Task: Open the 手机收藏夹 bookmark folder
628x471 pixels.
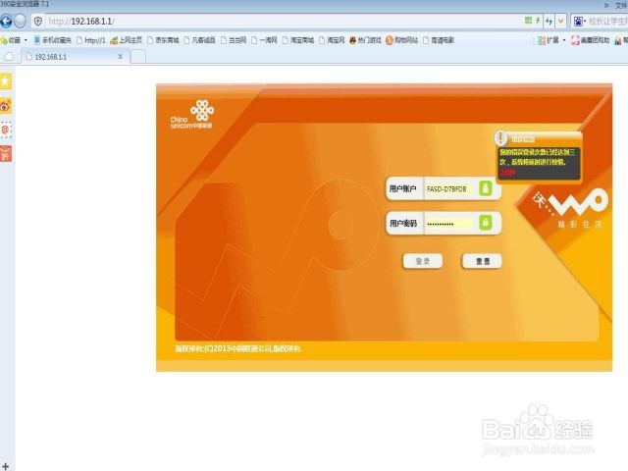Action: 52,40
